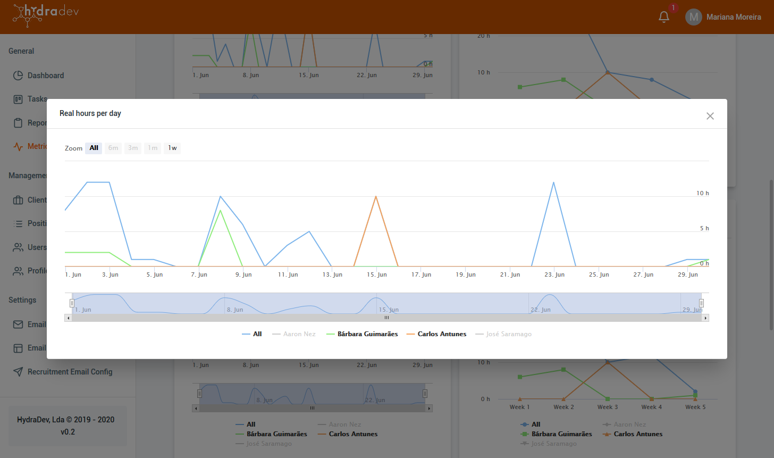The width and height of the screenshot is (774, 458).
Task: Click the navigator scroll right arrow
Action: (705, 318)
